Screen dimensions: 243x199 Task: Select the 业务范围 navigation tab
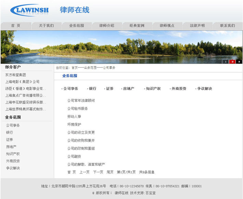pyautogui.click(x=77, y=26)
